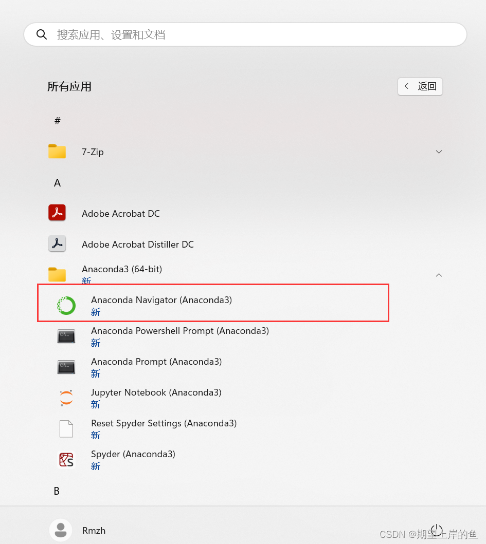Jump to letter index A
Viewport: 486px width, 544px height.
tap(57, 183)
